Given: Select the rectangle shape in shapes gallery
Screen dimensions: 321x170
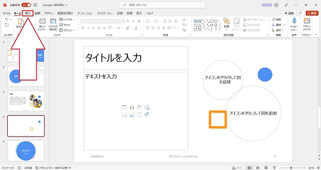Looking at the screenshot, I should coord(212,21).
